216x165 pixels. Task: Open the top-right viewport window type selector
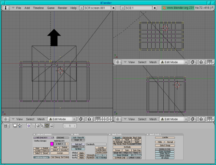click(x=118, y=62)
